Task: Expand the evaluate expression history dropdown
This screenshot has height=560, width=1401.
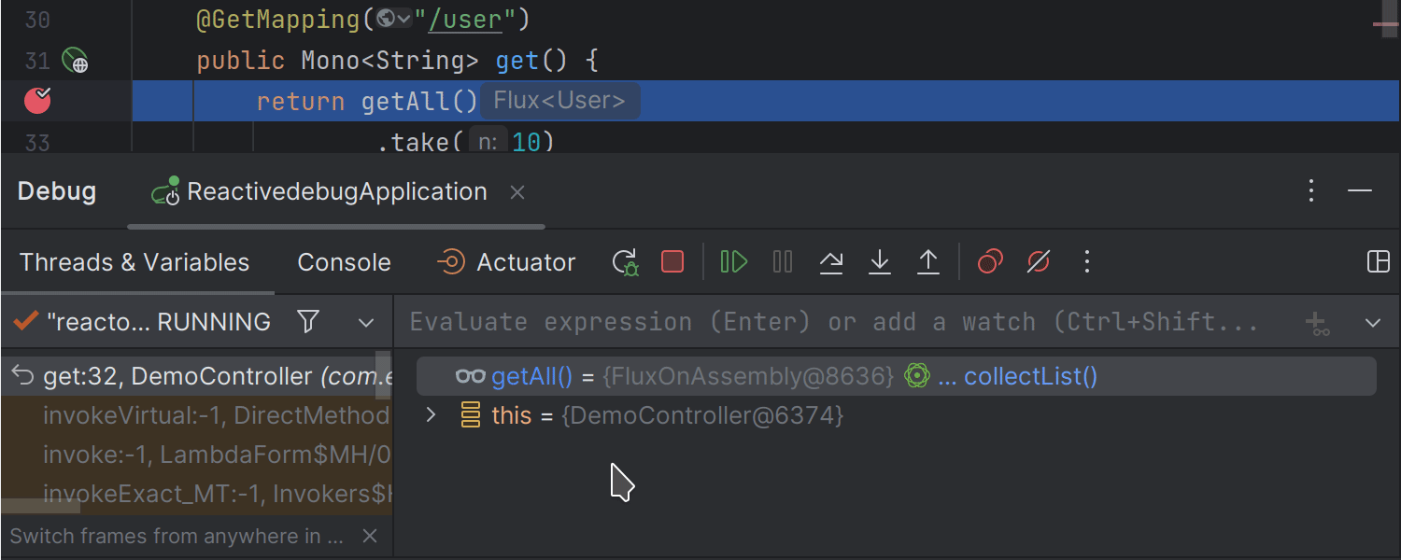Action: click(x=1373, y=323)
